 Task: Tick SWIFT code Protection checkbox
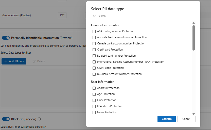pyautogui.click(x=94, y=68)
